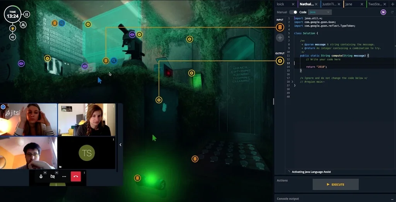The image size is (396, 202).
Task: Open the Jitsi toolbar kebab menu
Action: click(84, 173)
